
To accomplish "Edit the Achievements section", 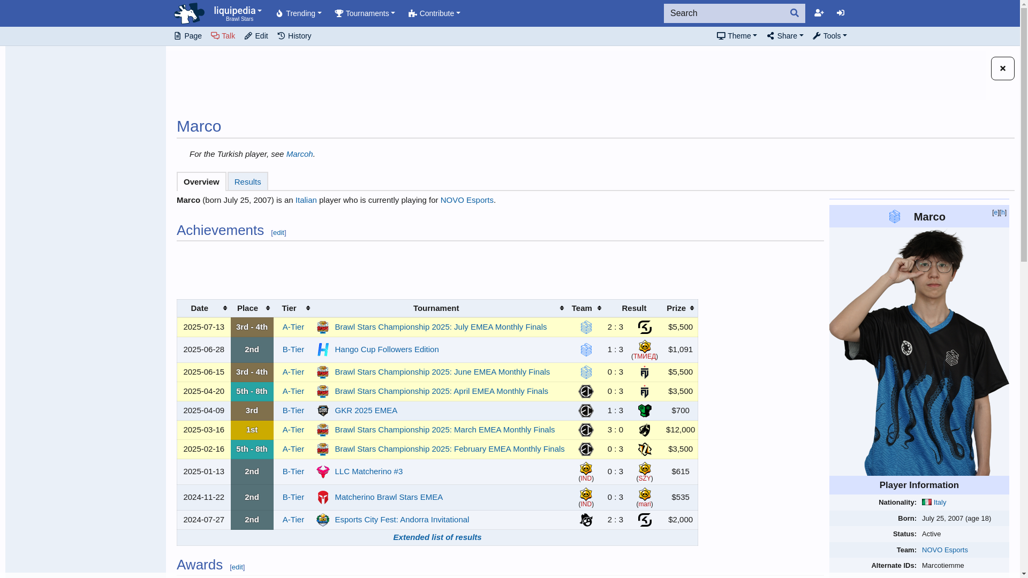I will click(278, 233).
